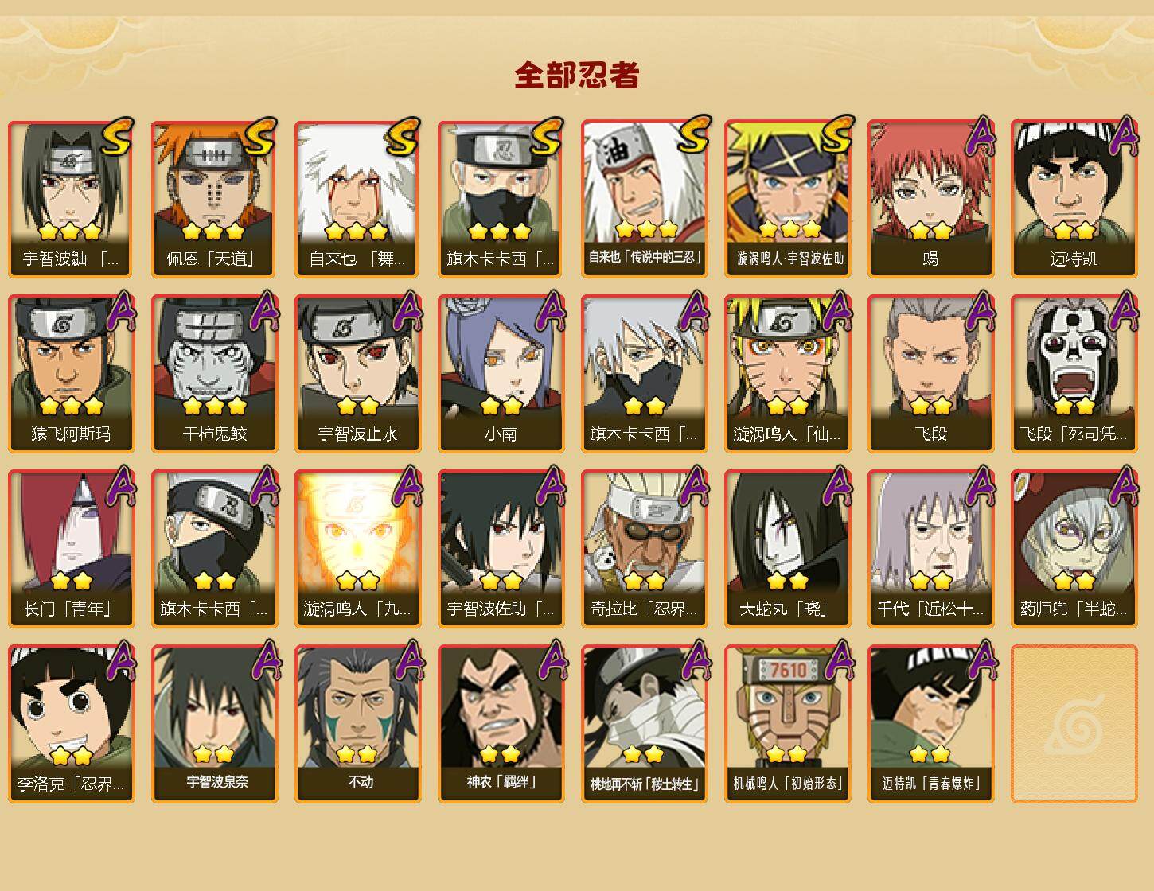Click the 猿飞阿斯玛 character portrait
Viewport: 1154px width, 891px height.
pyautogui.click(x=71, y=374)
